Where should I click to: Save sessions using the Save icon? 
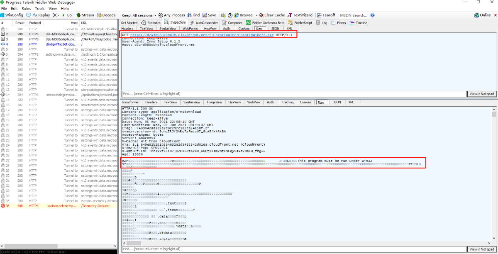point(209,15)
